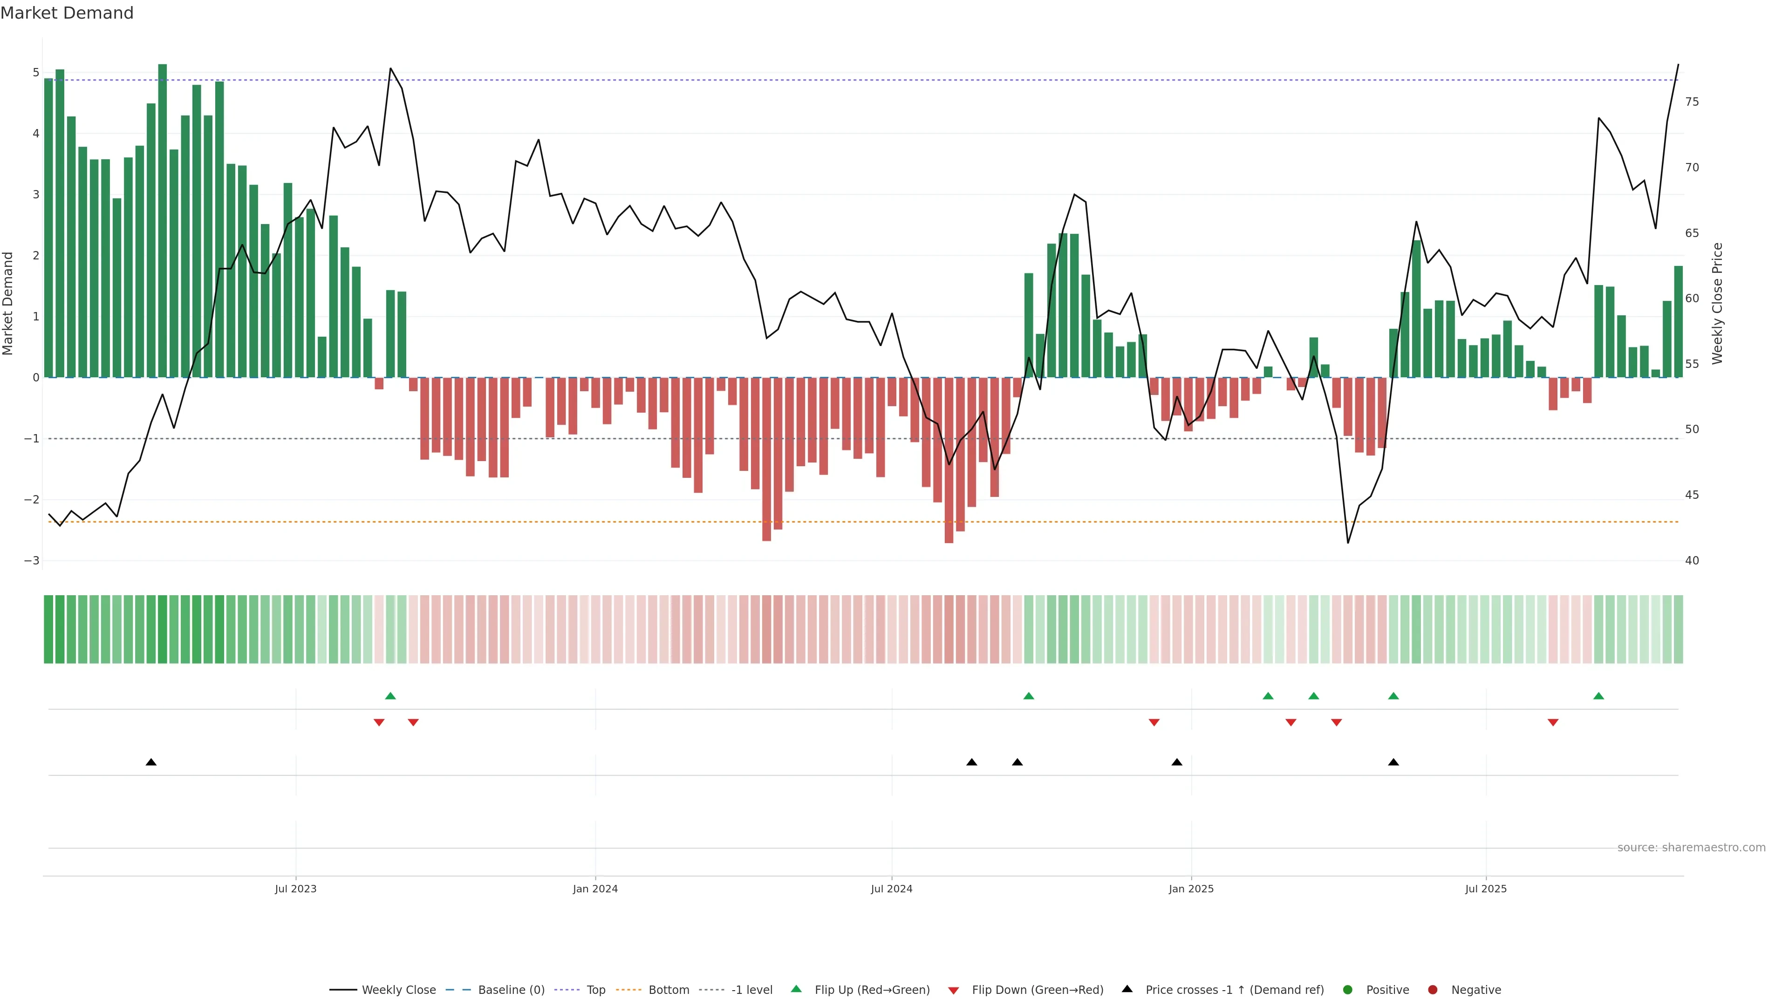The width and height of the screenshot is (1789, 1006).
Task: Click the last green flip-up marker after Jul 2025
Action: (1598, 696)
